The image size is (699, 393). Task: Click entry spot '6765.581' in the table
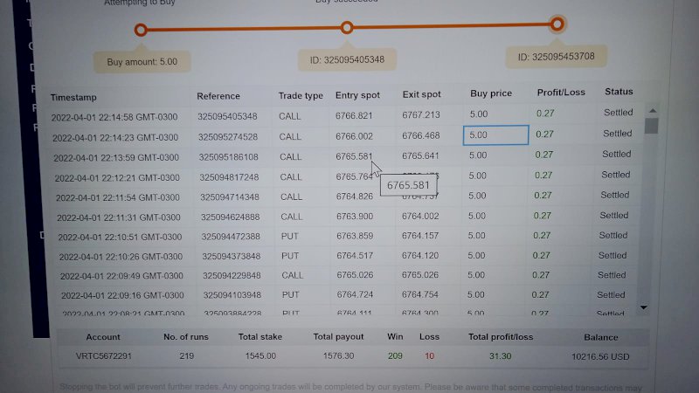point(354,156)
